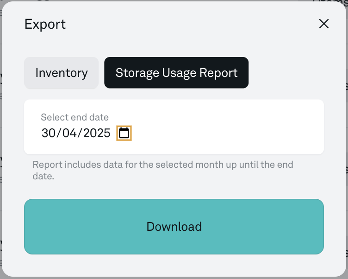Screen dimensions: 348x279
Task: Open the calendar date picker icon
Action: pyautogui.click(x=124, y=133)
